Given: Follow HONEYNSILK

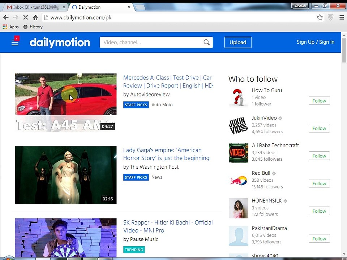Looking at the screenshot, I should [319, 211].
